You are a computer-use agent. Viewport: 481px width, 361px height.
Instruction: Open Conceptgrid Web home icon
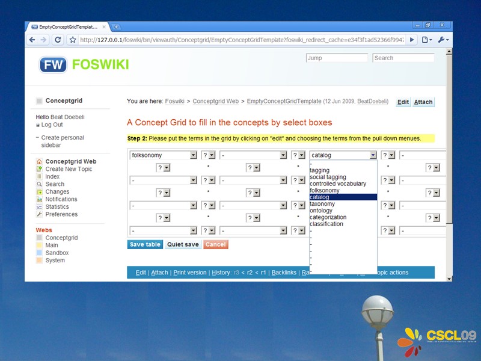pyautogui.click(x=40, y=162)
